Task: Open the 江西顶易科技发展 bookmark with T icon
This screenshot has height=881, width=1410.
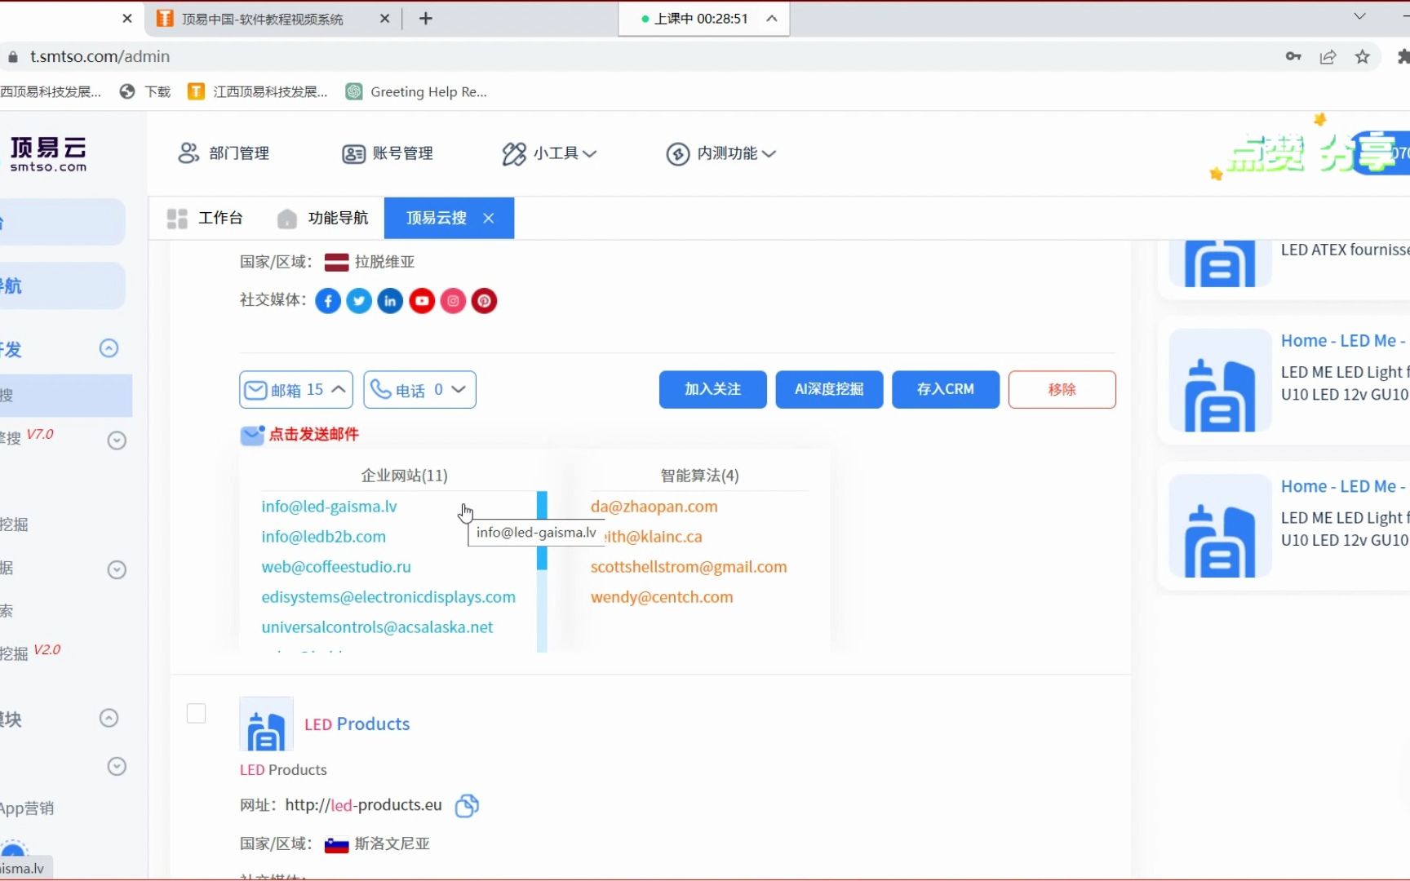Action: (258, 92)
